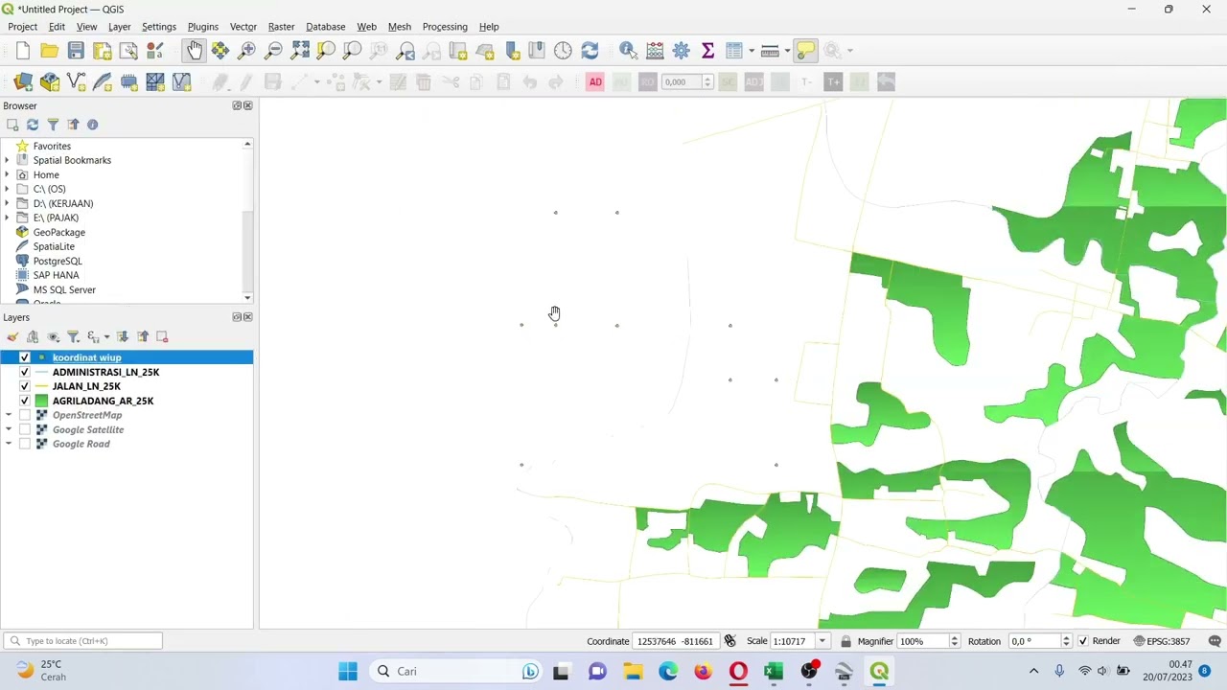This screenshot has height=690, width=1227.
Task: Toggle the scale lock icon
Action: coord(845,641)
